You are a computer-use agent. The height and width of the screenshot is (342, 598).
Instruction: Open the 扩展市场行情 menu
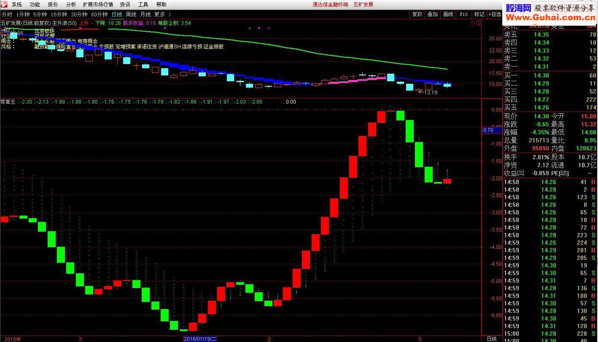(98, 5)
